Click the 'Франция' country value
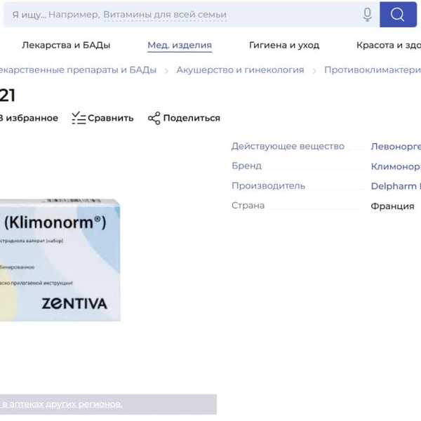This screenshot has width=421, height=421. click(x=392, y=206)
